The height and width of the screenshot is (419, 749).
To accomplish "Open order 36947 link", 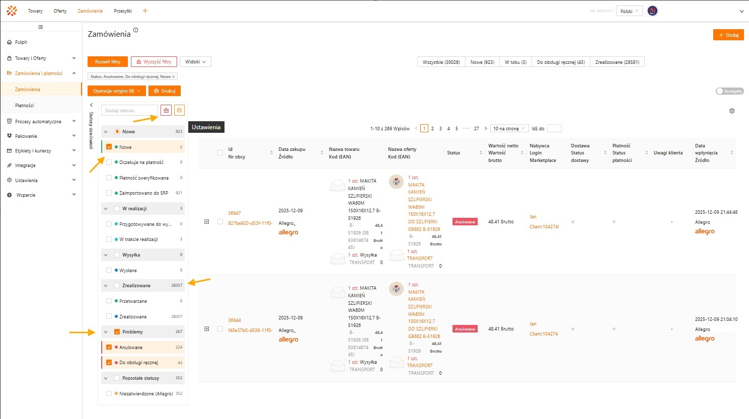I will (x=234, y=213).
